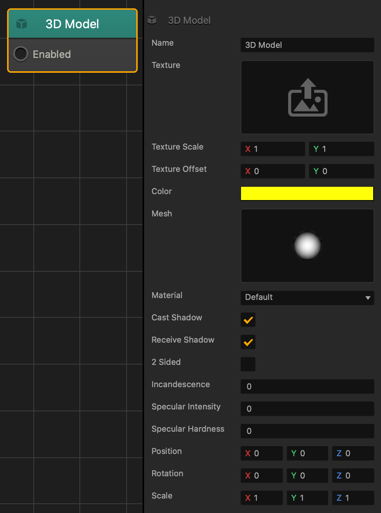Click the Rotation Y field
381x513 pixels.
307,476
